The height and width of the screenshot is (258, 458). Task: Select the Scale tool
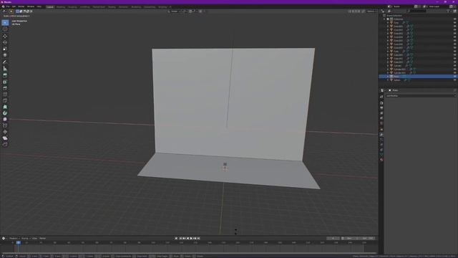[5, 49]
